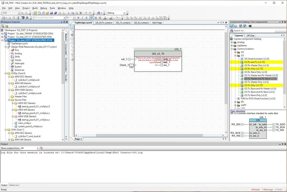Click the catalog search binoculars icon
The height and width of the screenshot is (192, 287).
click(231, 30)
